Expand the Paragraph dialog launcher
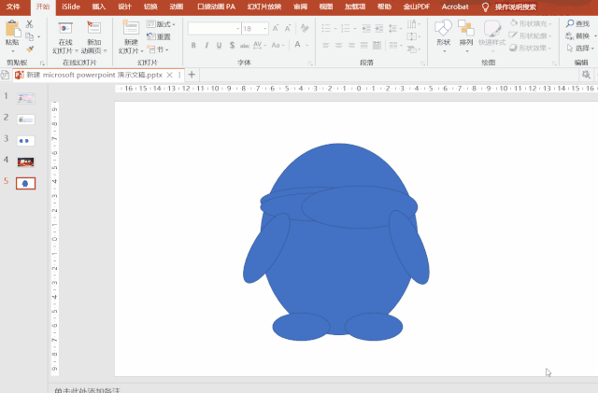Screen dimensions: 598x393 (x=422, y=63)
